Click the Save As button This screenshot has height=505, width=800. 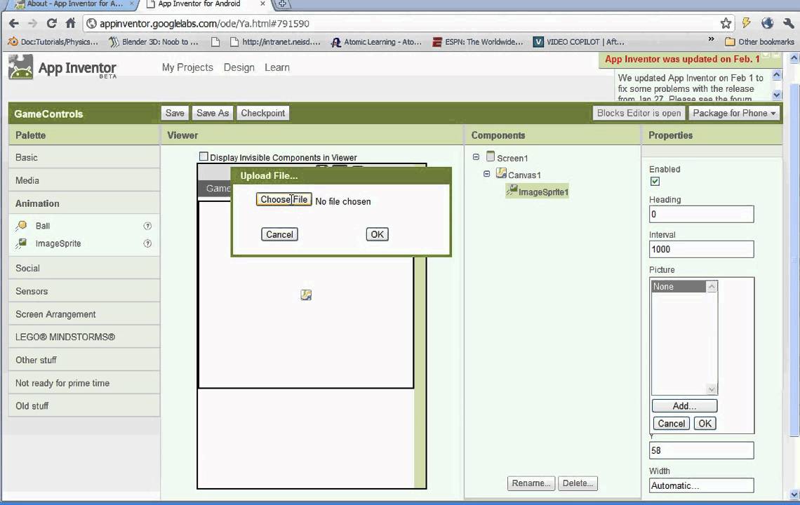[x=212, y=113]
